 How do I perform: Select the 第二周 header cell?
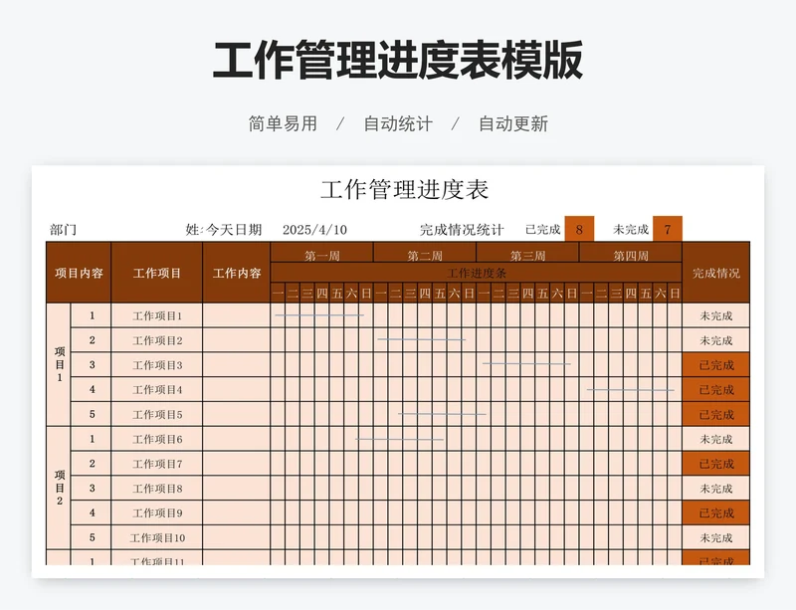(425, 253)
